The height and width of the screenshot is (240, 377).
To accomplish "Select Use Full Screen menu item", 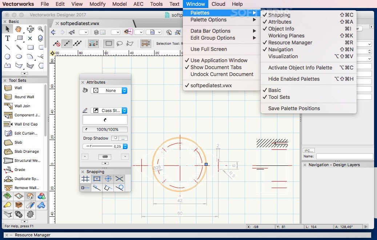I will tap(222, 49).
